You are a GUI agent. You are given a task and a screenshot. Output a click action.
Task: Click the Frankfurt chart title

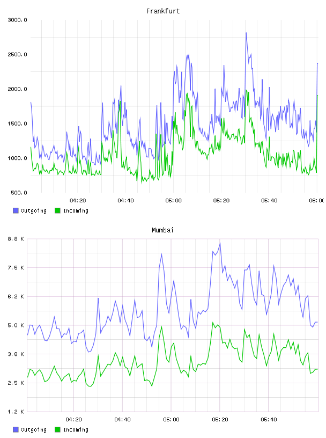pyautogui.click(x=163, y=11)
